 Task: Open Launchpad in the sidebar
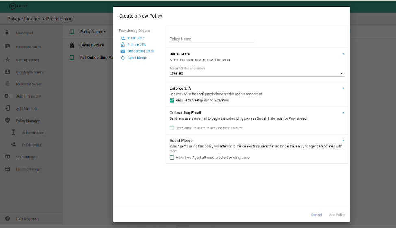click(24, 33)
